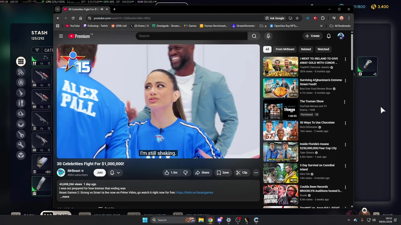
Task: Open the linktr.ee/beastgames link
Action: tap(195, 192)
